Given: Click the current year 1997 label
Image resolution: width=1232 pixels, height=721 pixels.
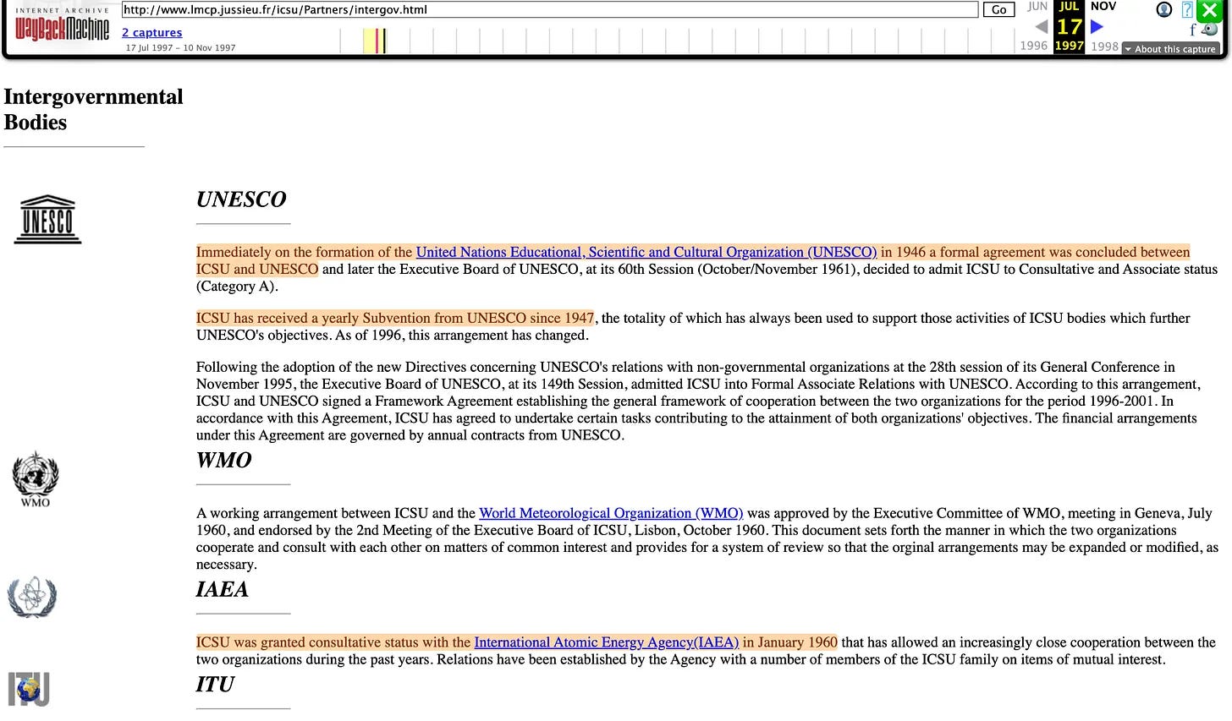Looking at the screenshot, I should click(x=1069, y=46).
